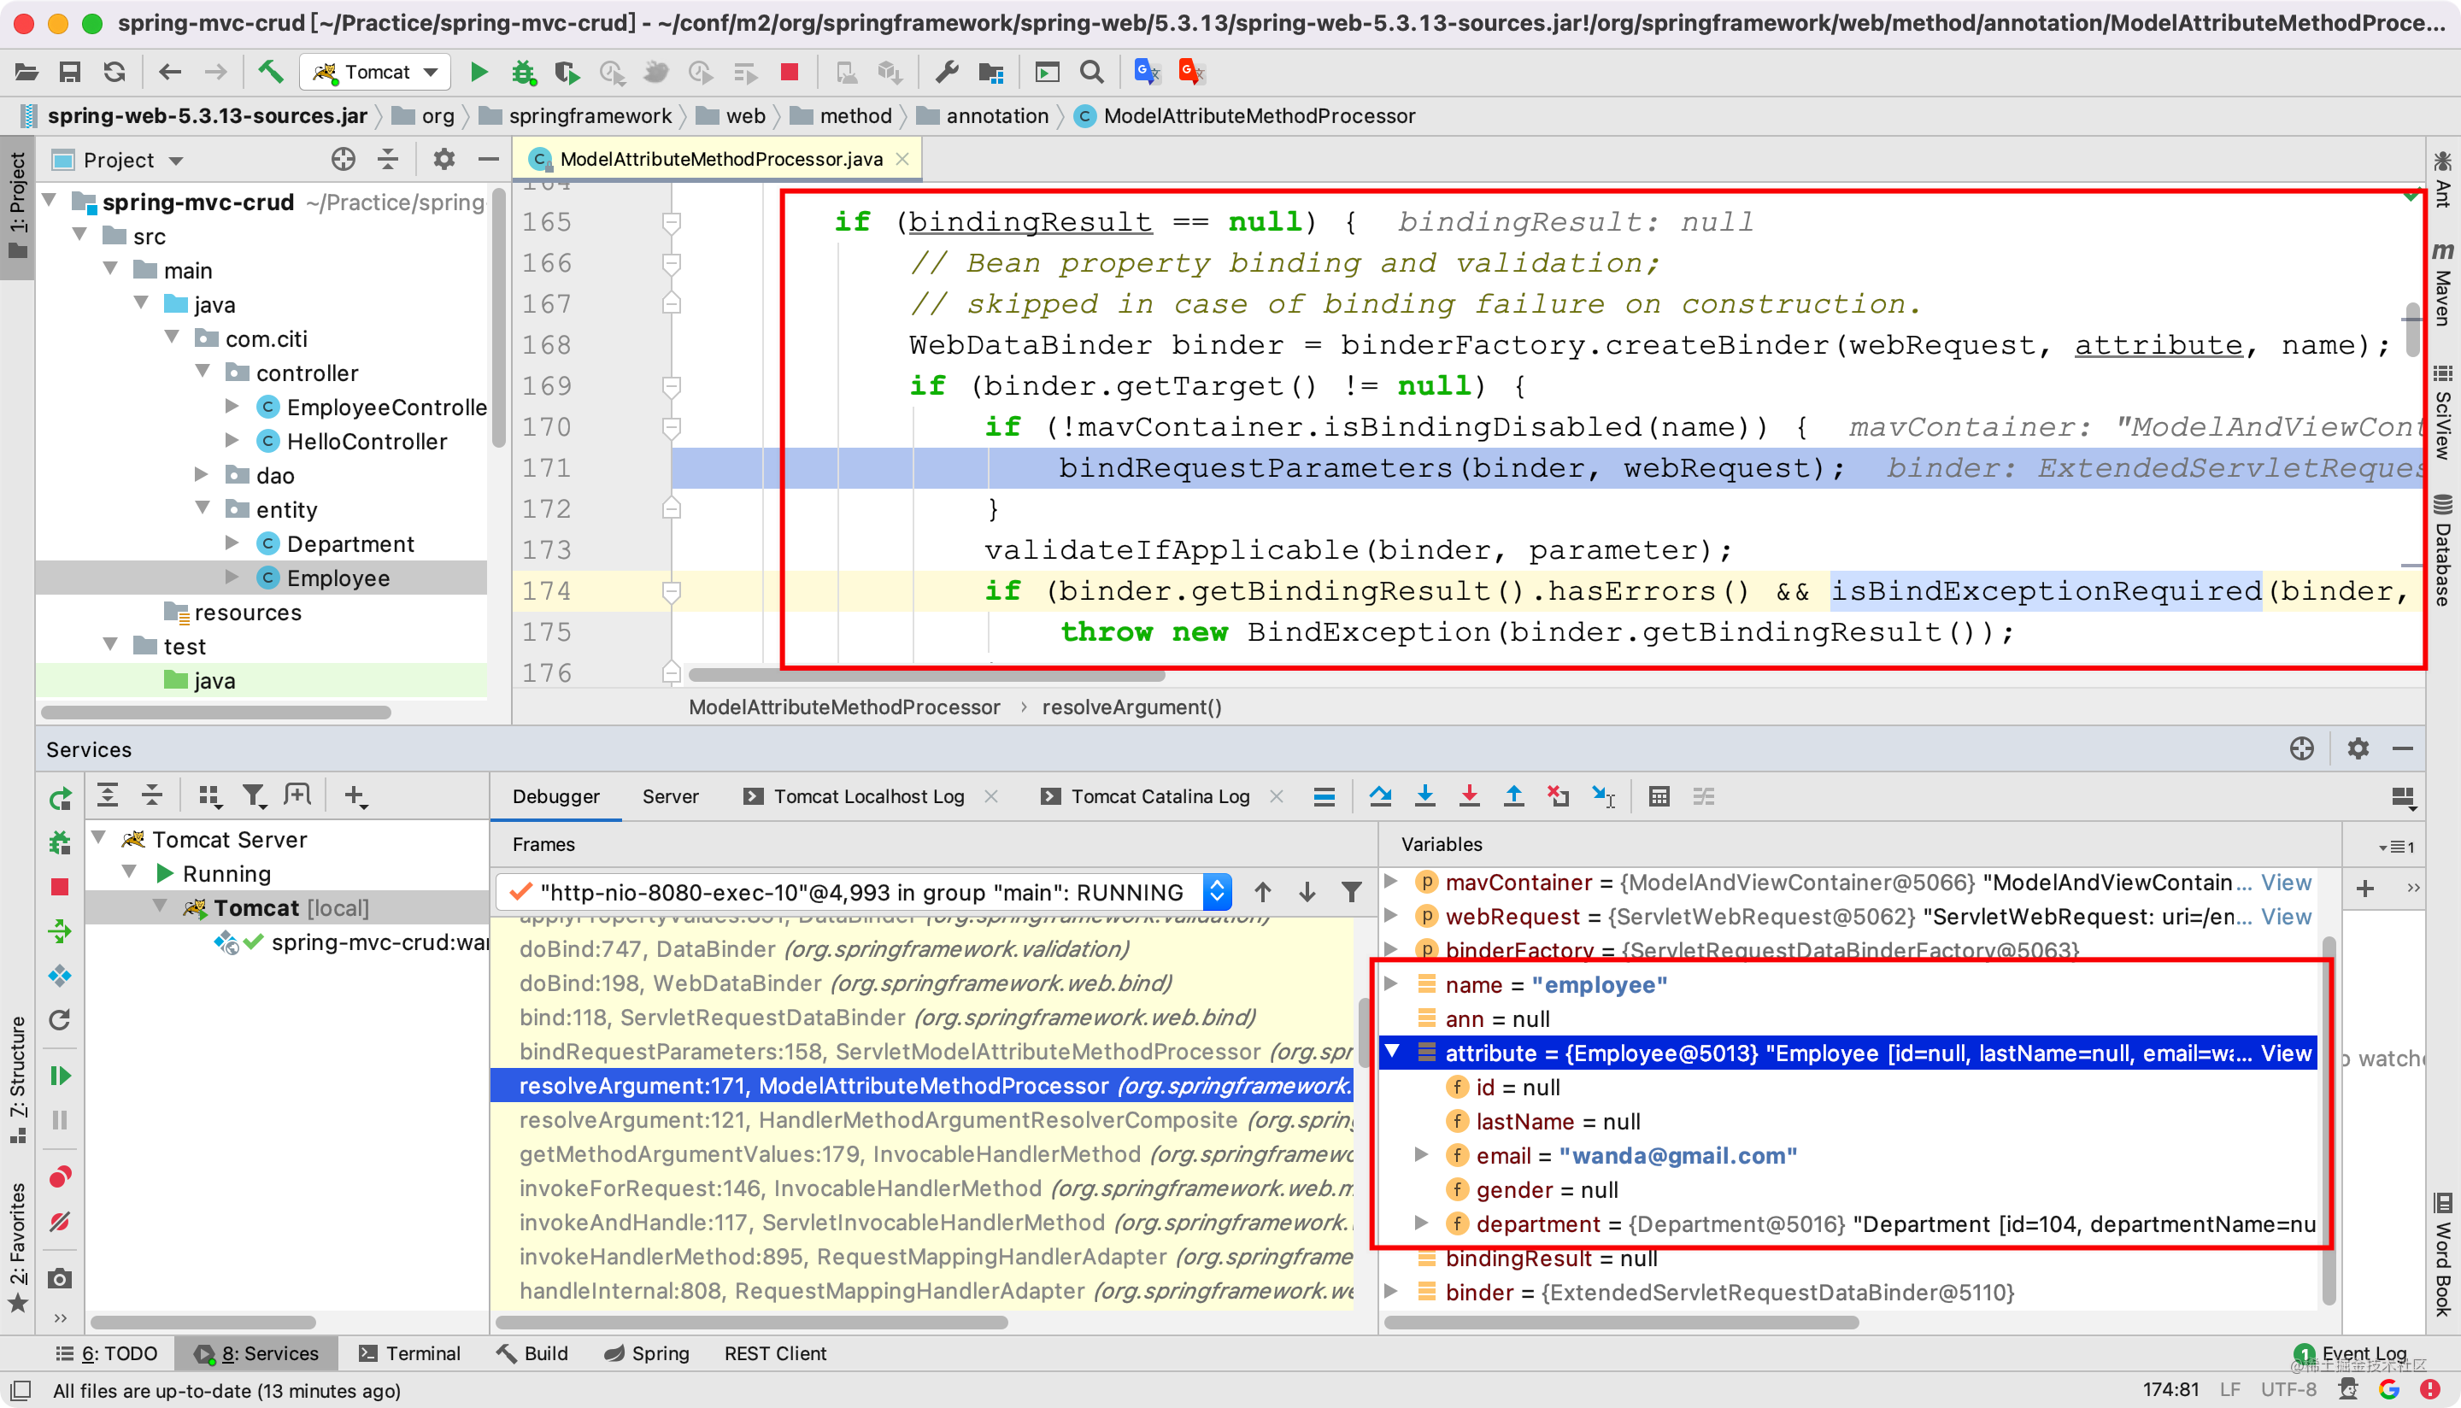Expand the binder variable node

pyautogui.click(x=1390, y=1291)
